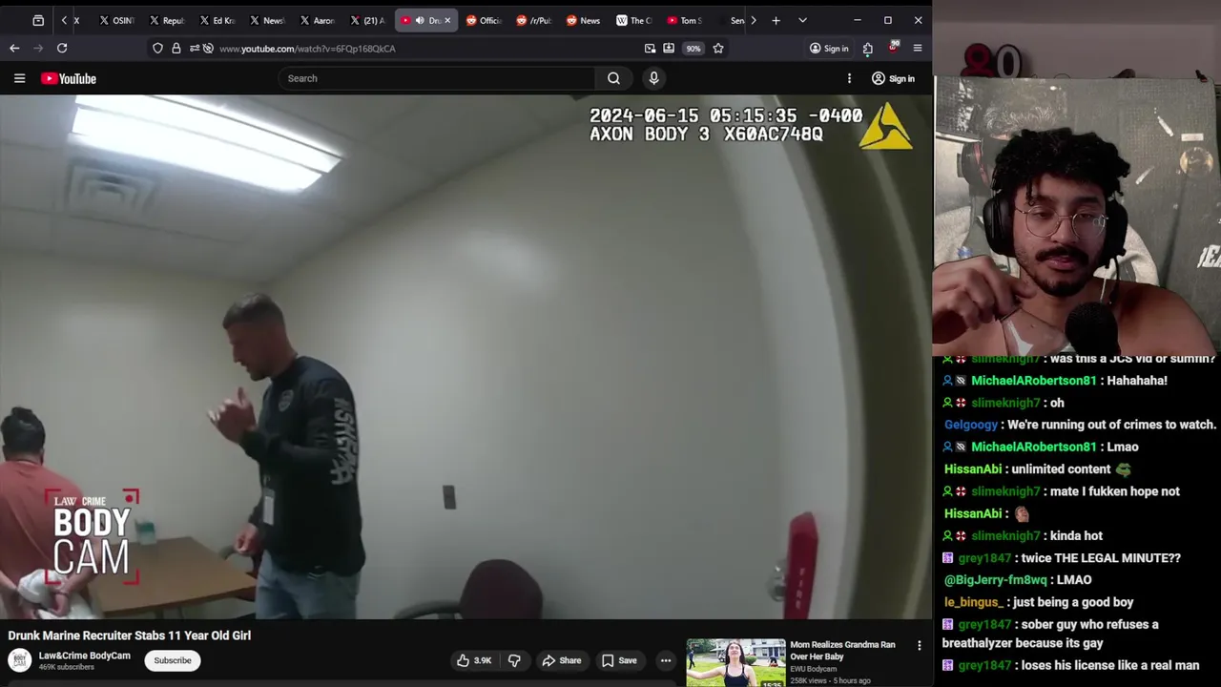Image resolution: width=1221 pixels, height=687 pixels.
Task: Focus the YouTube Search box
Action: [x=437, y=78]
